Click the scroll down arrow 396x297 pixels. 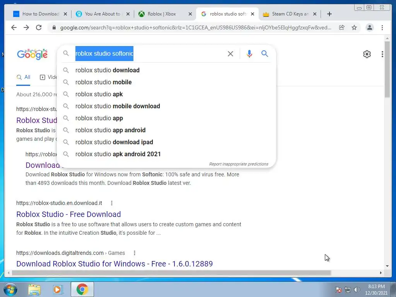387,266
